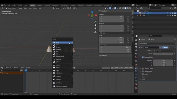Open the viewport Select menu
The height and width of the screenshot is (99, 177).
point(25,8)
